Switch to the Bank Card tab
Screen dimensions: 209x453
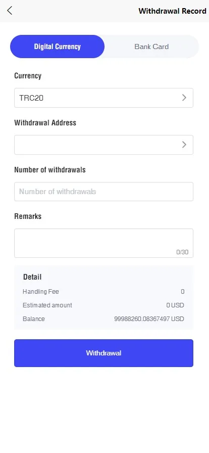pos(151,47)
